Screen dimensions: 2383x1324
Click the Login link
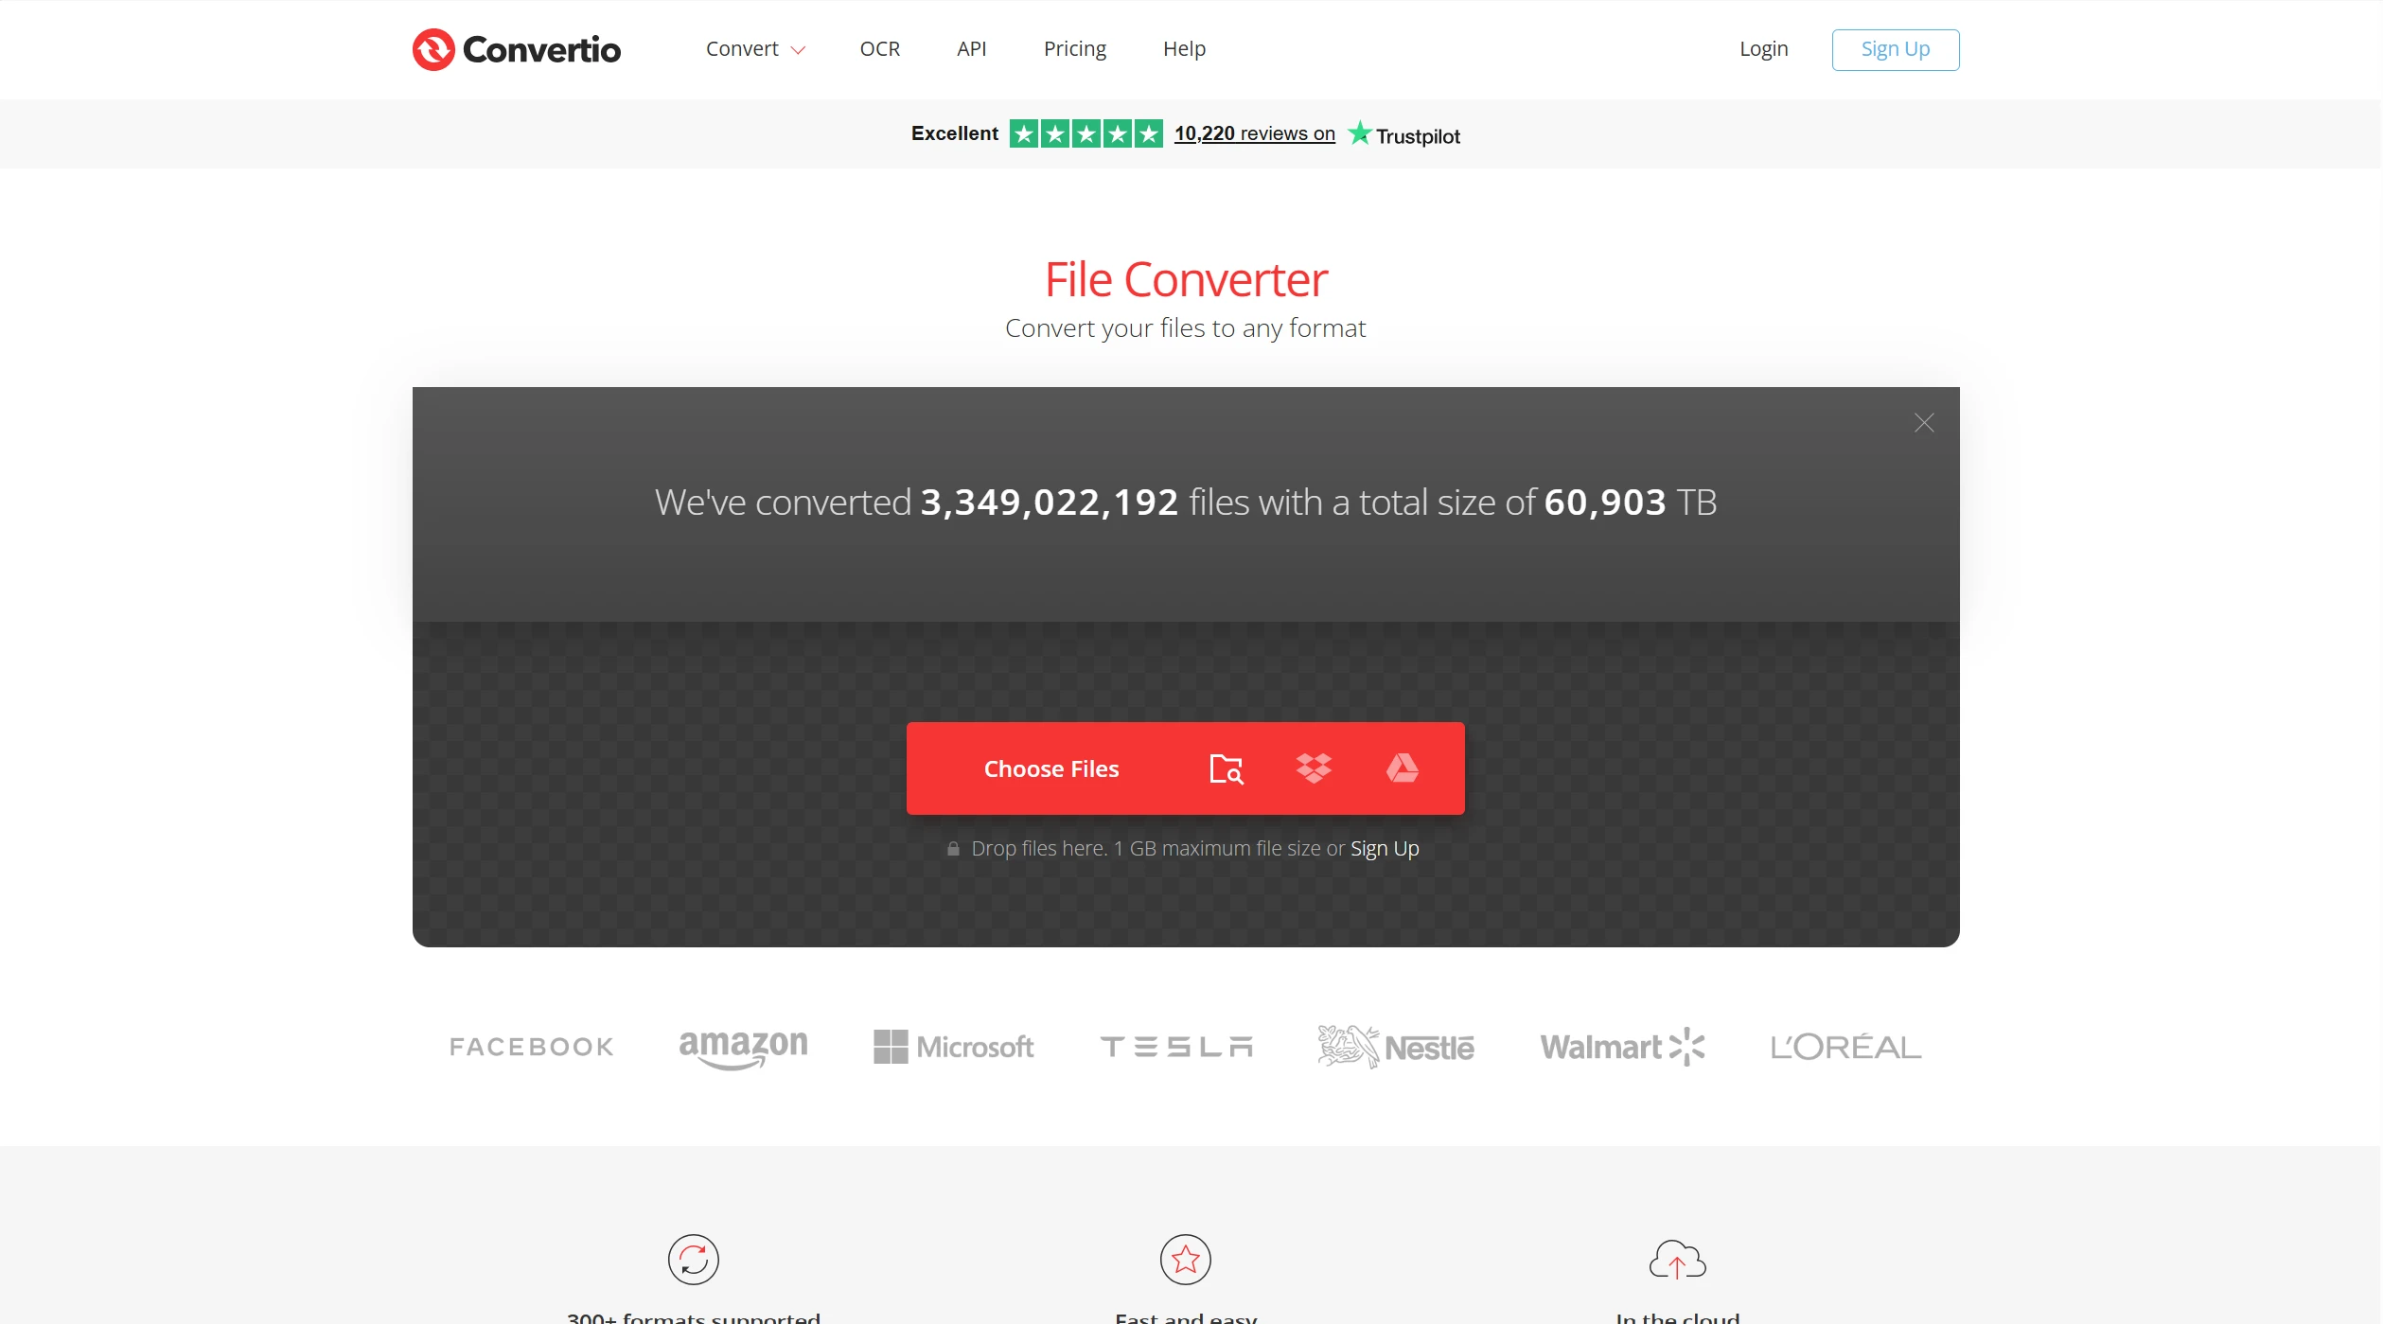(x=1763, y=49)
